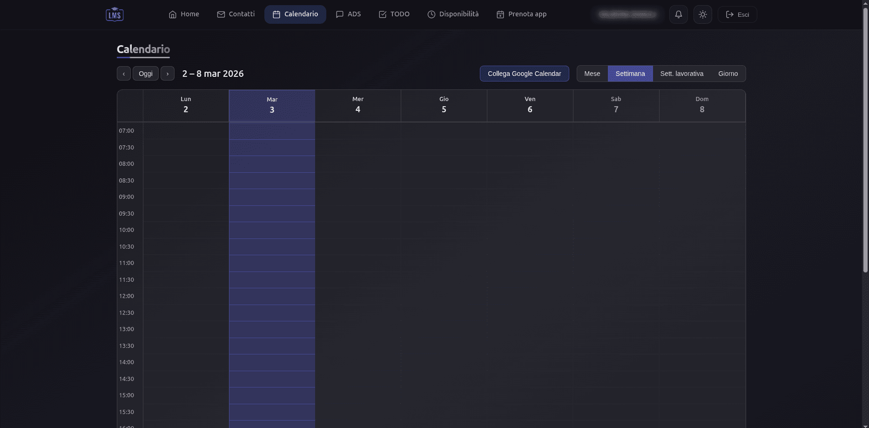Image resolution: width=869 pixels, height=428 pixels.
Task: Open the Disponibilità clock page
Action: (453, 14)
